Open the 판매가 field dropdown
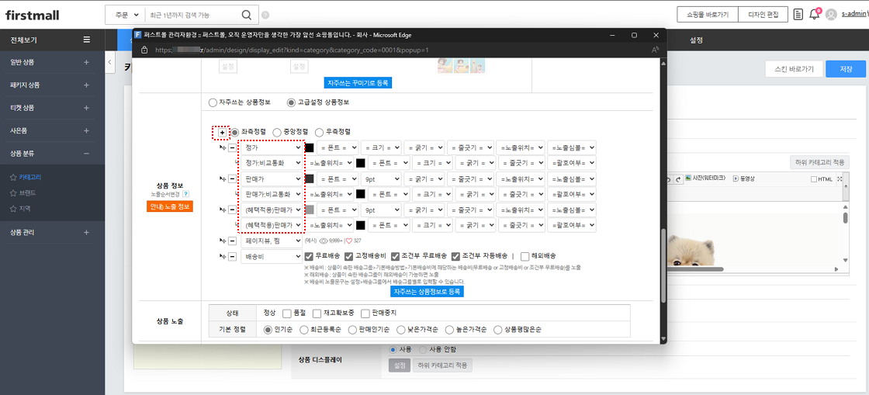 point(271,178)
